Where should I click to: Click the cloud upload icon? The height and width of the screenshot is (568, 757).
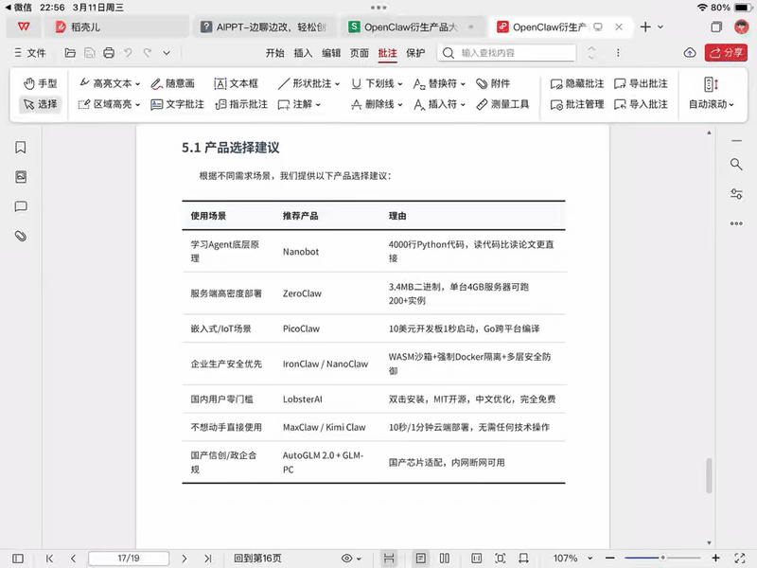coord(690,53)
